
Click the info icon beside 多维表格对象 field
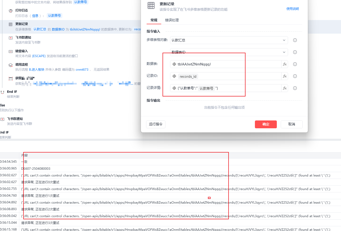click(295, 40)
